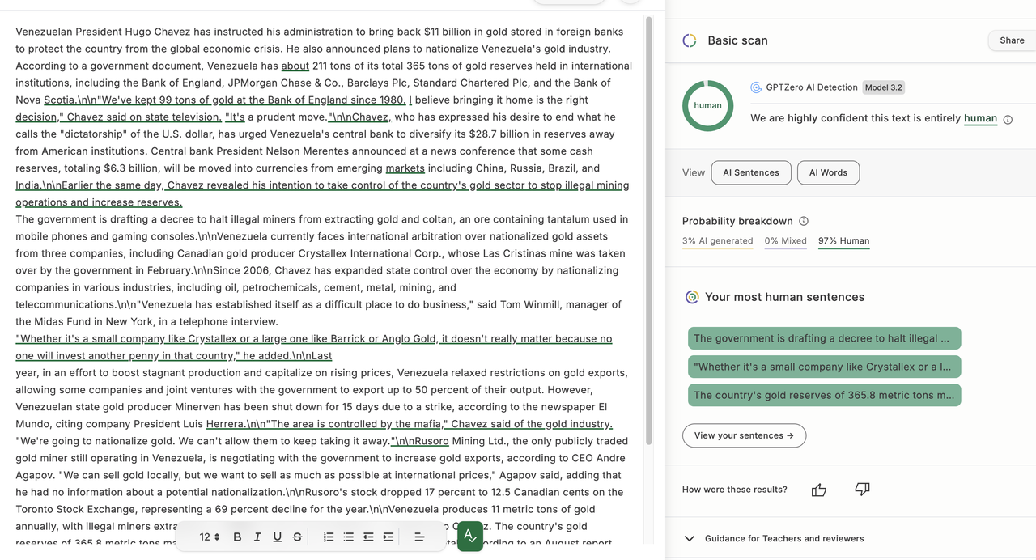The width and height of the screenshot is (1036, 560).
Task: Open the text alignment options
Action: pos(419,537)
